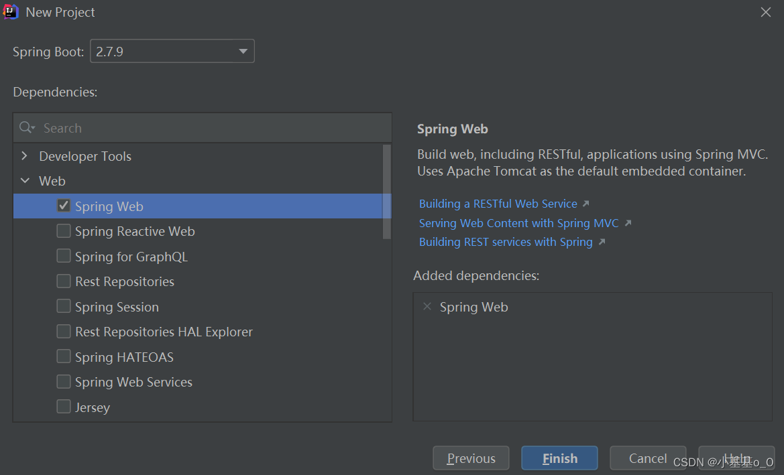Click external arrow beside Spring MVC link
The width and height of the screenshot is (784, 475).
(628, 223)
